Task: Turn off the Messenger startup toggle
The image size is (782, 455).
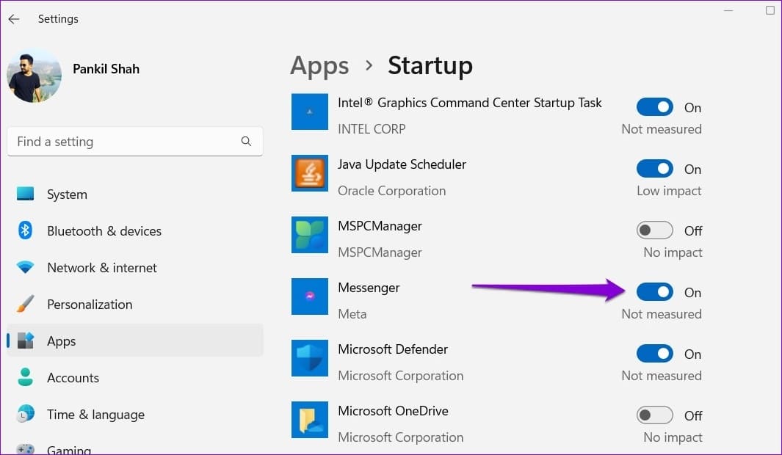Action: (x=655, y=292)
